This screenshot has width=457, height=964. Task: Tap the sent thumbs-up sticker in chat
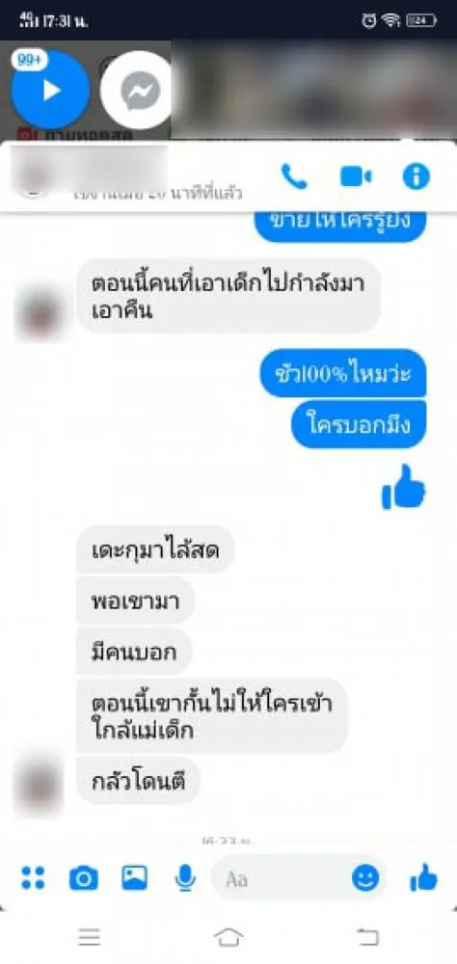tap(403, 487)
